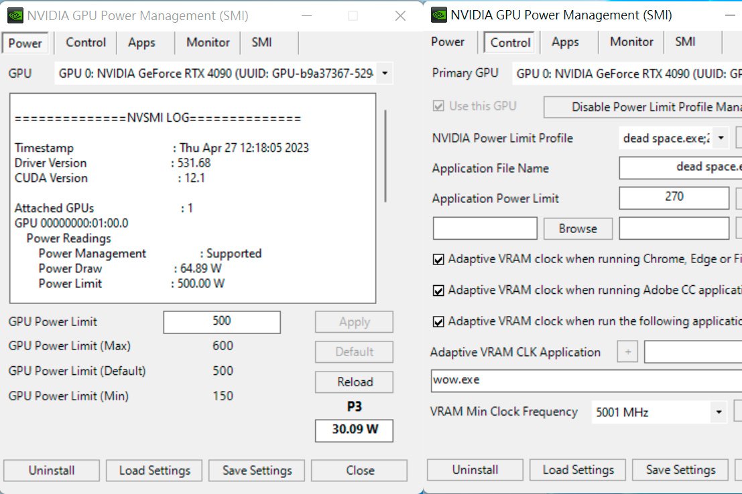
Task: Click Save Settings in the right window
Action: (x=680, y=470)
